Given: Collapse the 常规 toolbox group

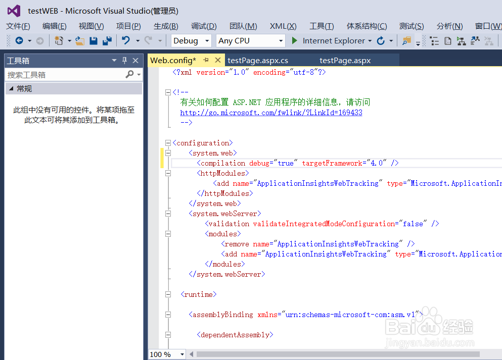Looking at the screenshot, I should [11, 88].
